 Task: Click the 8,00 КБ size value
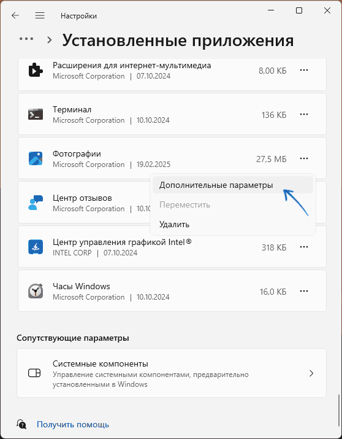click(x=272, y=71)
